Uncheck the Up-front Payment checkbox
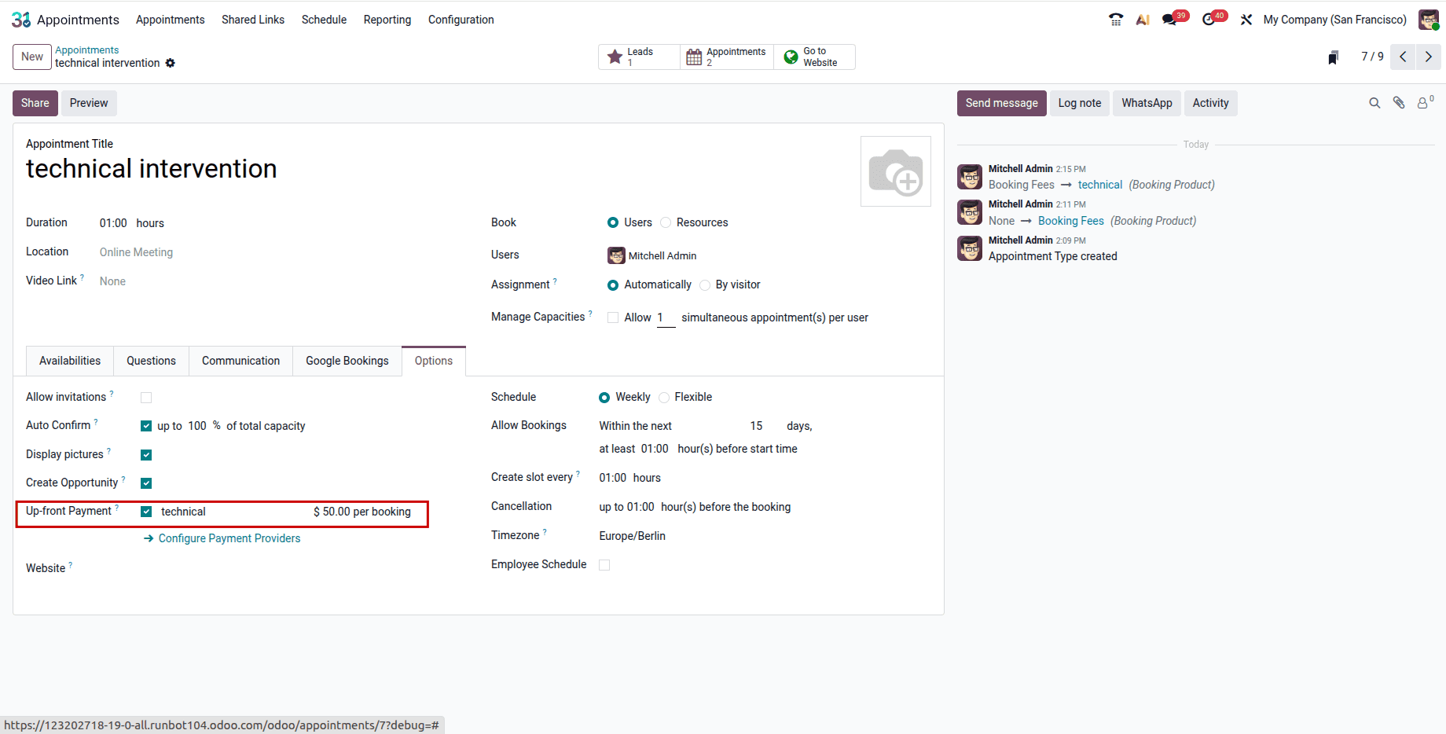Viewport: 1446px width, 734px height. coord(146,512)
